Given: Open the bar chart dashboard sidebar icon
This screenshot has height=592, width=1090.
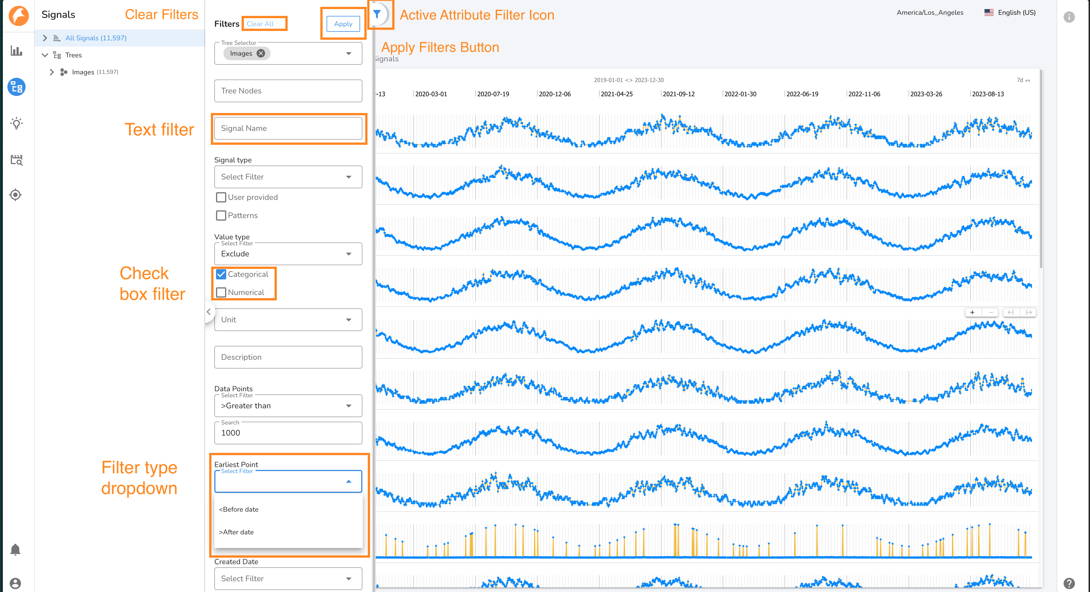Looking at the screenshot, I should point(16,51).
